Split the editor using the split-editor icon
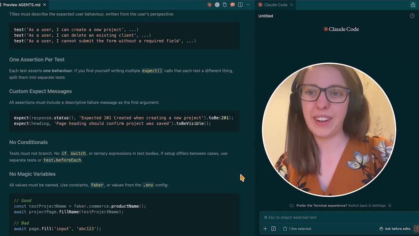 (x=240, y=4)
